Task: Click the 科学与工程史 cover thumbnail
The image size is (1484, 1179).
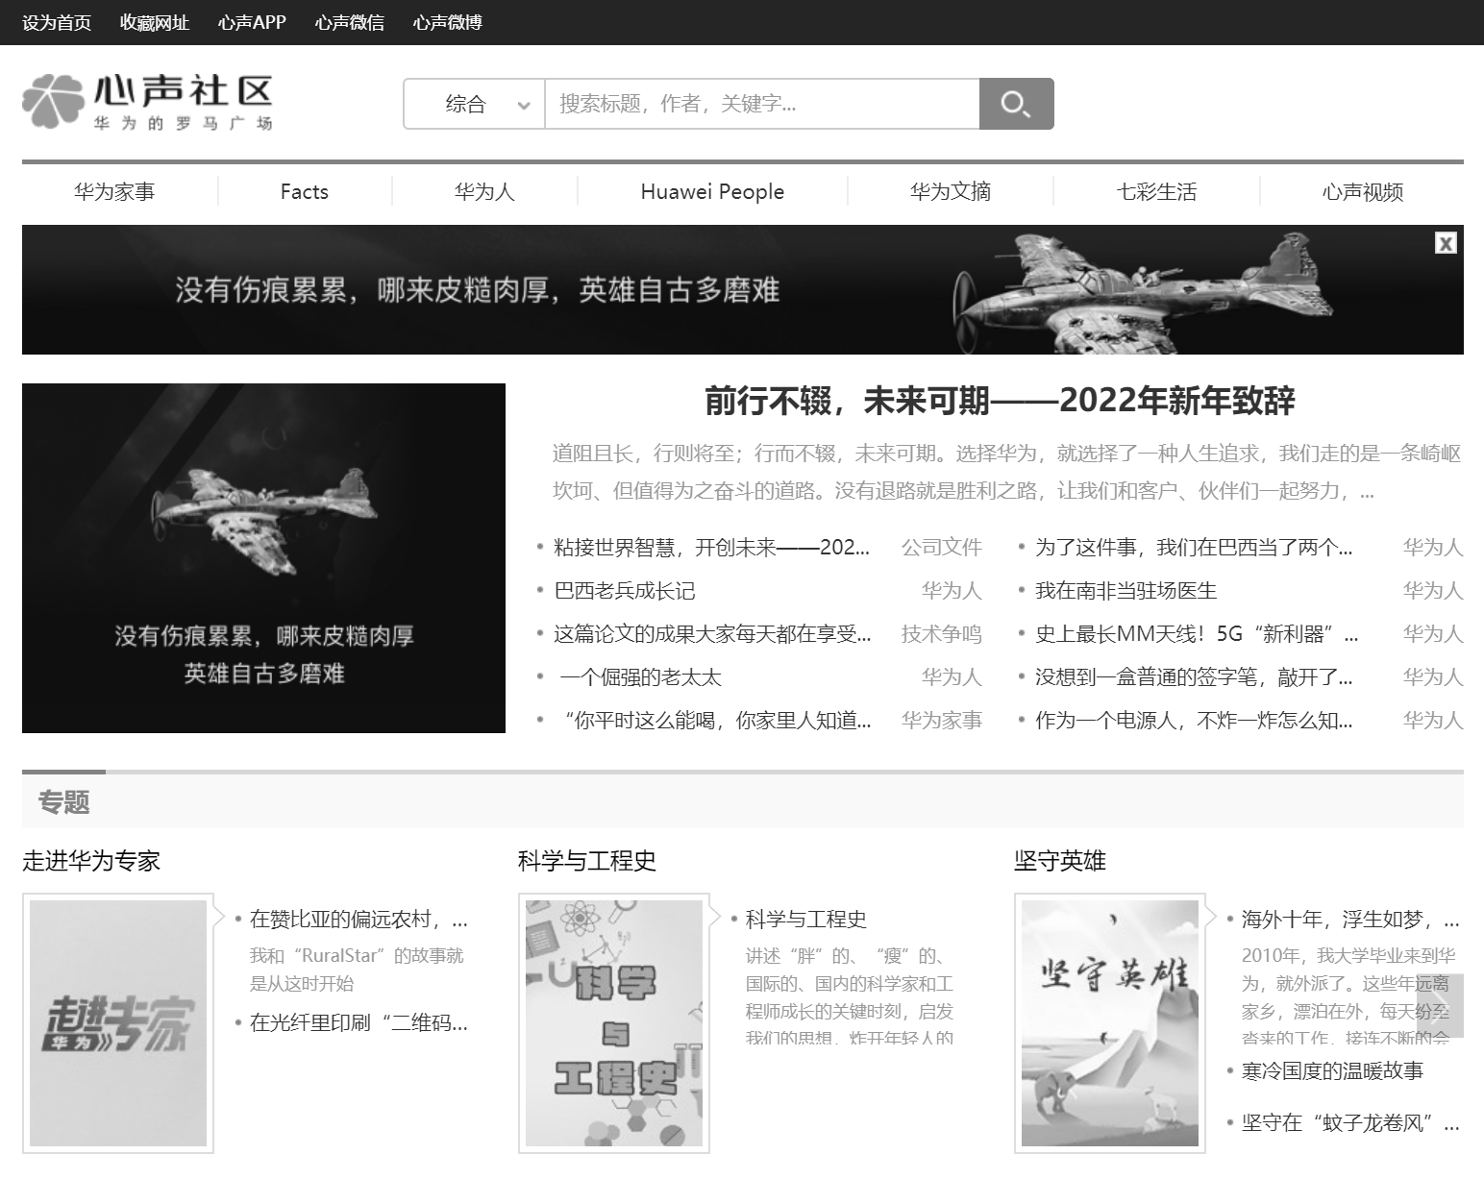Action: tap(614, 1023)
